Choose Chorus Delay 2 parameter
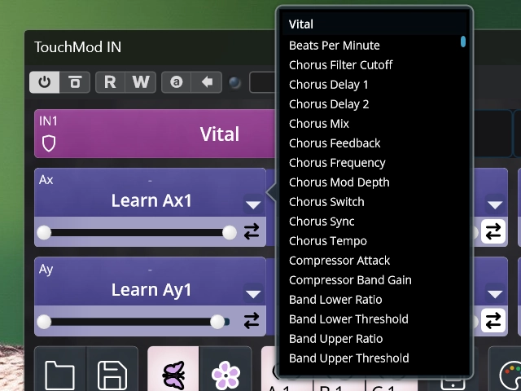521x391 pixels. click(374, 104)
